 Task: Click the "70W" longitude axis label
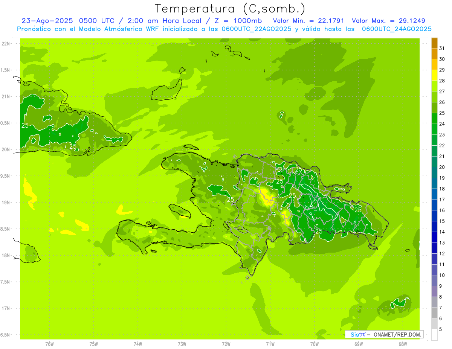click(x=315, y=344)
